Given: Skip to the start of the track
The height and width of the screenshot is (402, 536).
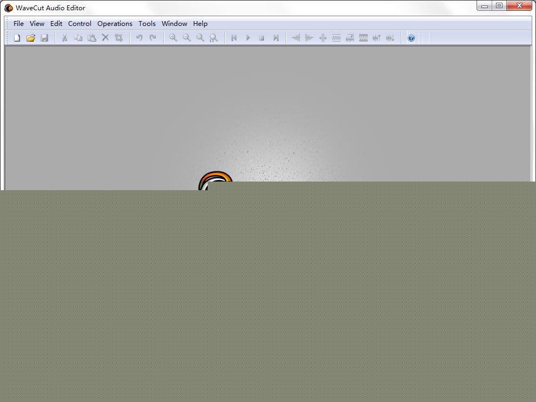Looking at the screenshot, I should (234, 38).
